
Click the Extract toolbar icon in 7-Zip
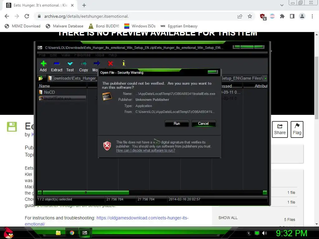57,66
